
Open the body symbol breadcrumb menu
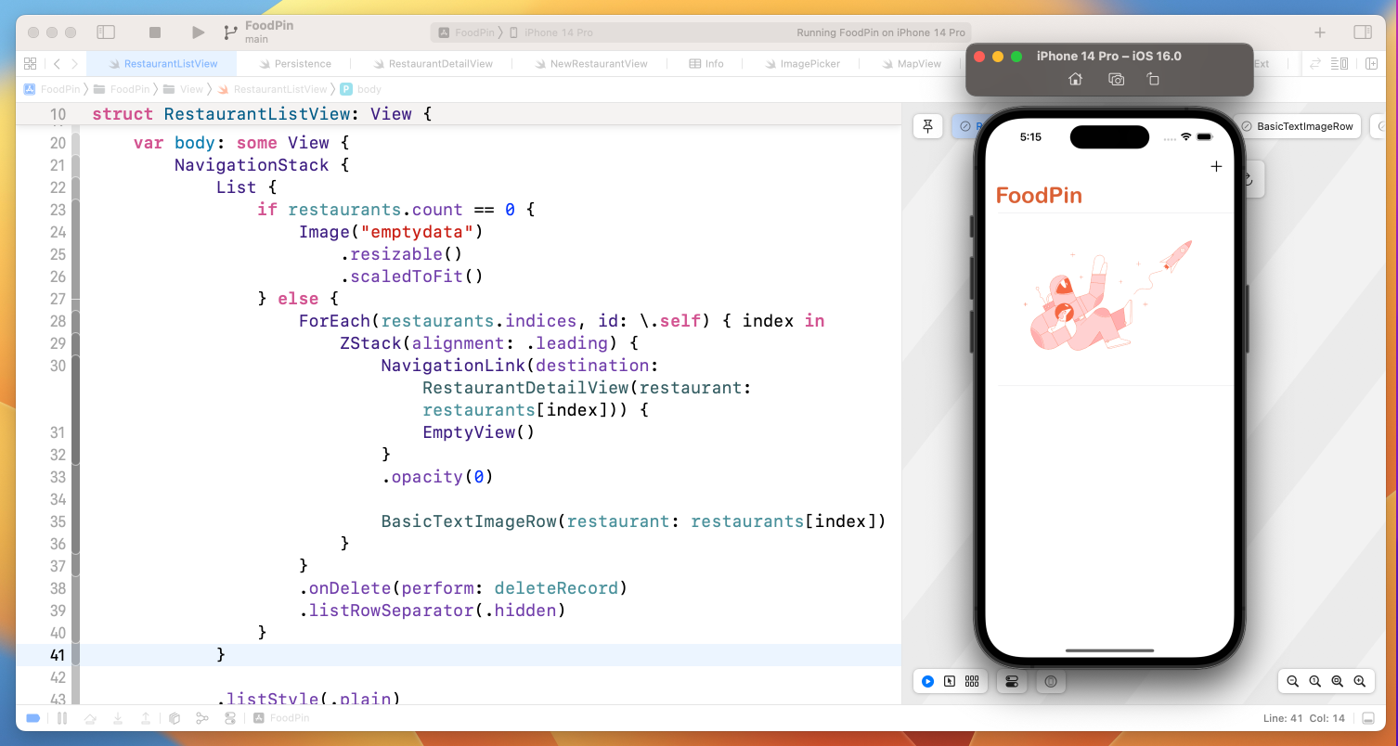[x=369, y=89]
